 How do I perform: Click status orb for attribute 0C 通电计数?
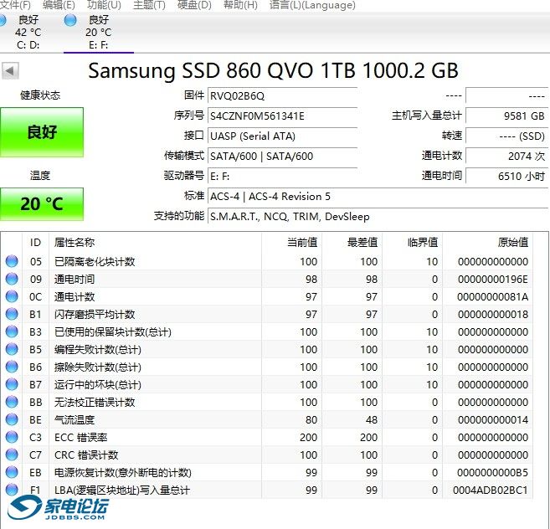(12, 296)
